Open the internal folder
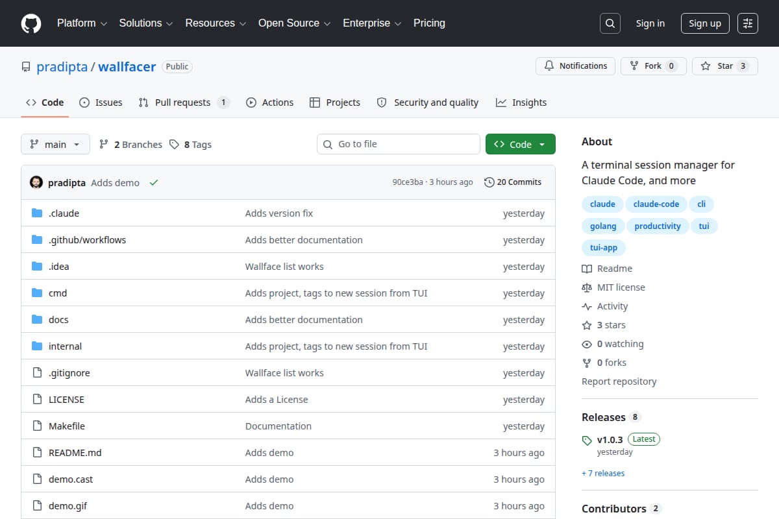 click(x=65, y=346)
